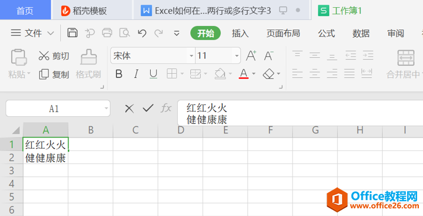Viewport: 423px width, 216px height.
Task: Switch to the 审阅 ribbon tab
Action: (396, 34)
